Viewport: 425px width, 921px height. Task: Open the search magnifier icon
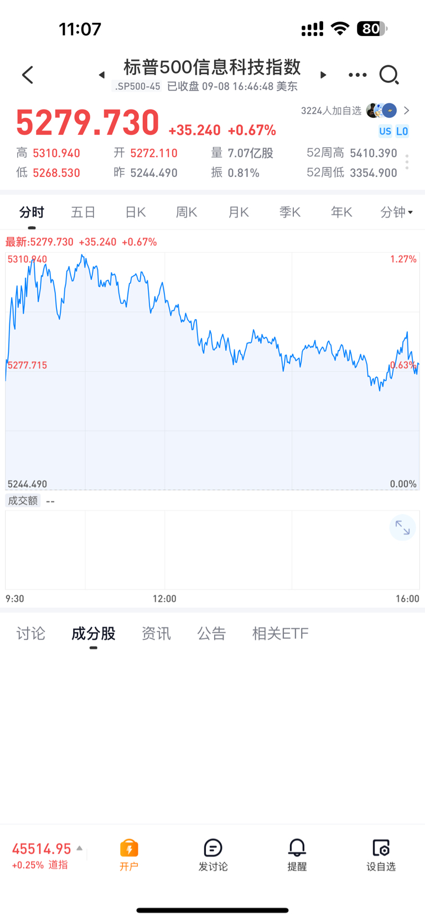point(389,75)
